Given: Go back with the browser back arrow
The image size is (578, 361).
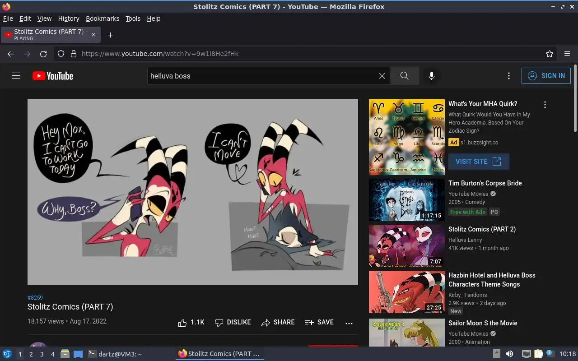Looking at the screenshot, I should click(11, 54).
